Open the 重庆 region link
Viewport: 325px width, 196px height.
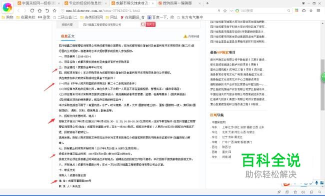[225, 152]
